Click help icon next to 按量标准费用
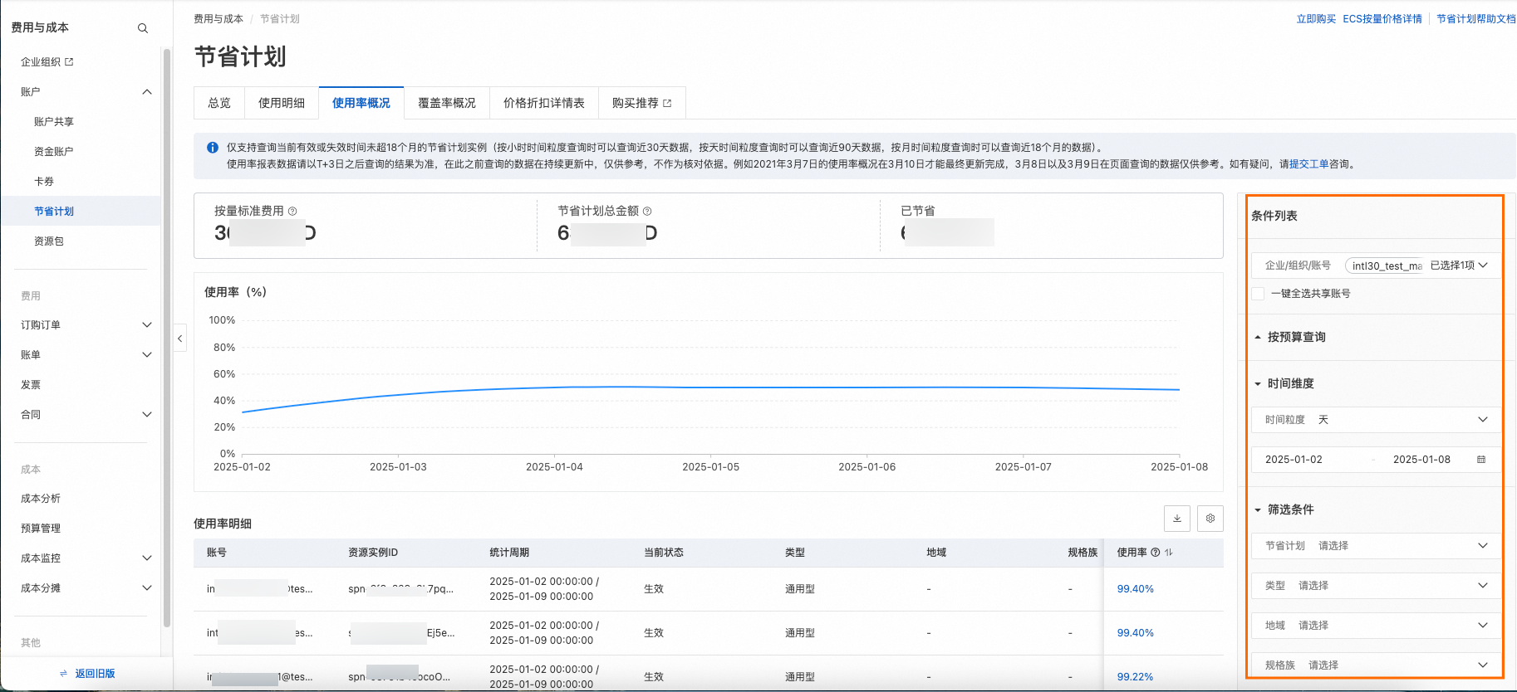The width and height of the screenshot is (1517, 692). (x=292, y=212)
